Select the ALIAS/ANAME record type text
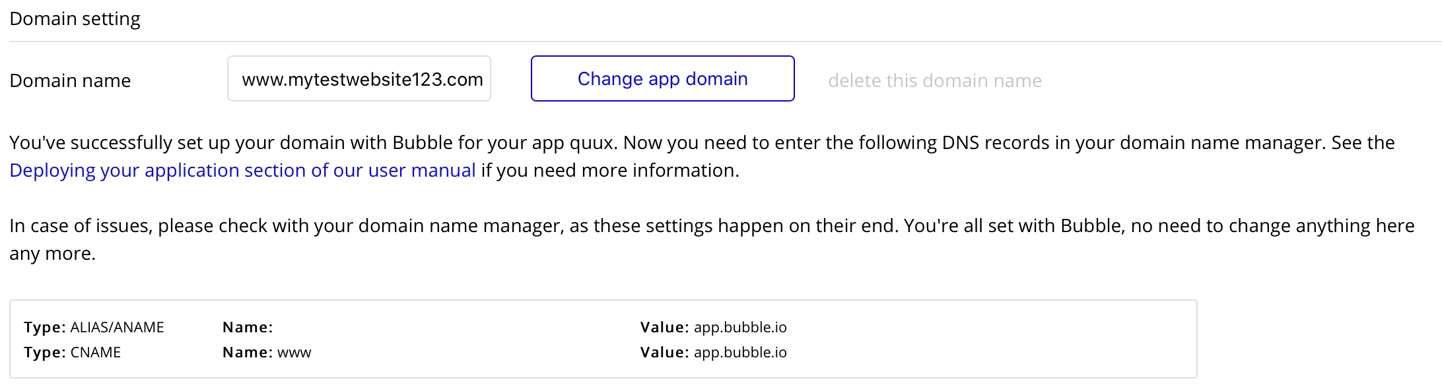This screenshot has height=389, width=1442. point(117,327)
